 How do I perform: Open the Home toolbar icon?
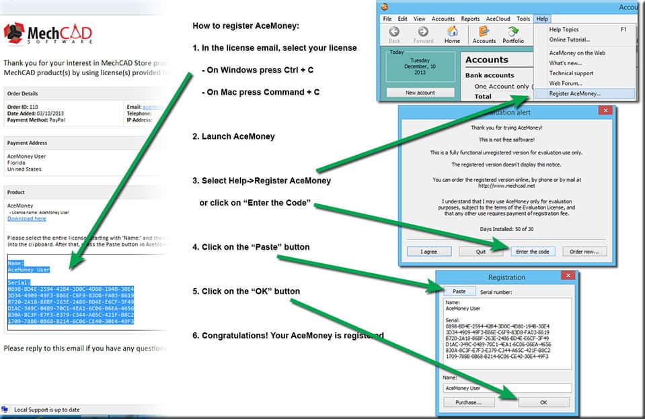tap(453, 32)
